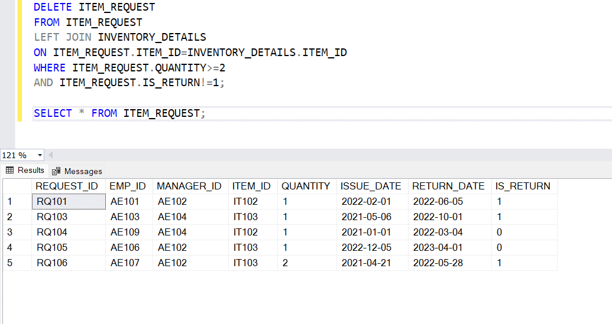Click the SELECT * FROM ITEM_REQUEST line

point(119,113)
